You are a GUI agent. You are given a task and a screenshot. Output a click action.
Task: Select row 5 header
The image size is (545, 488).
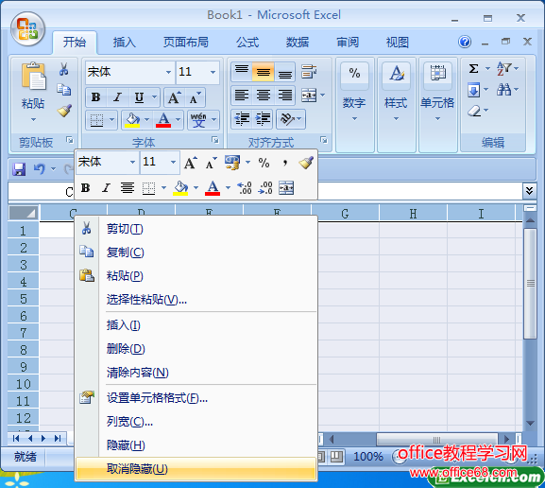point(24,299)
